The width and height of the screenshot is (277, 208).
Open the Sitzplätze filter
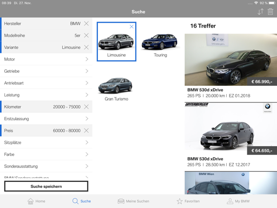point(46,142)
